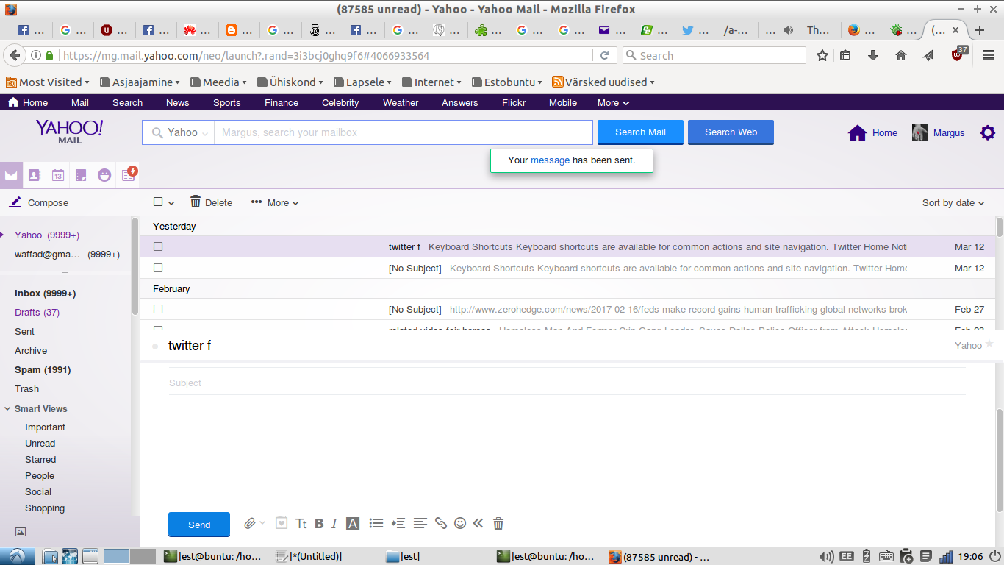
Task: Change font size with the Tt icon
Action: 301,524
